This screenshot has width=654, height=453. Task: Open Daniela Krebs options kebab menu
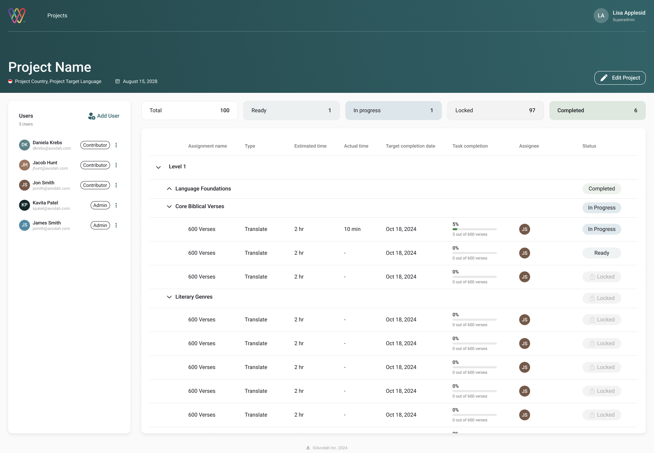(116, 145)
